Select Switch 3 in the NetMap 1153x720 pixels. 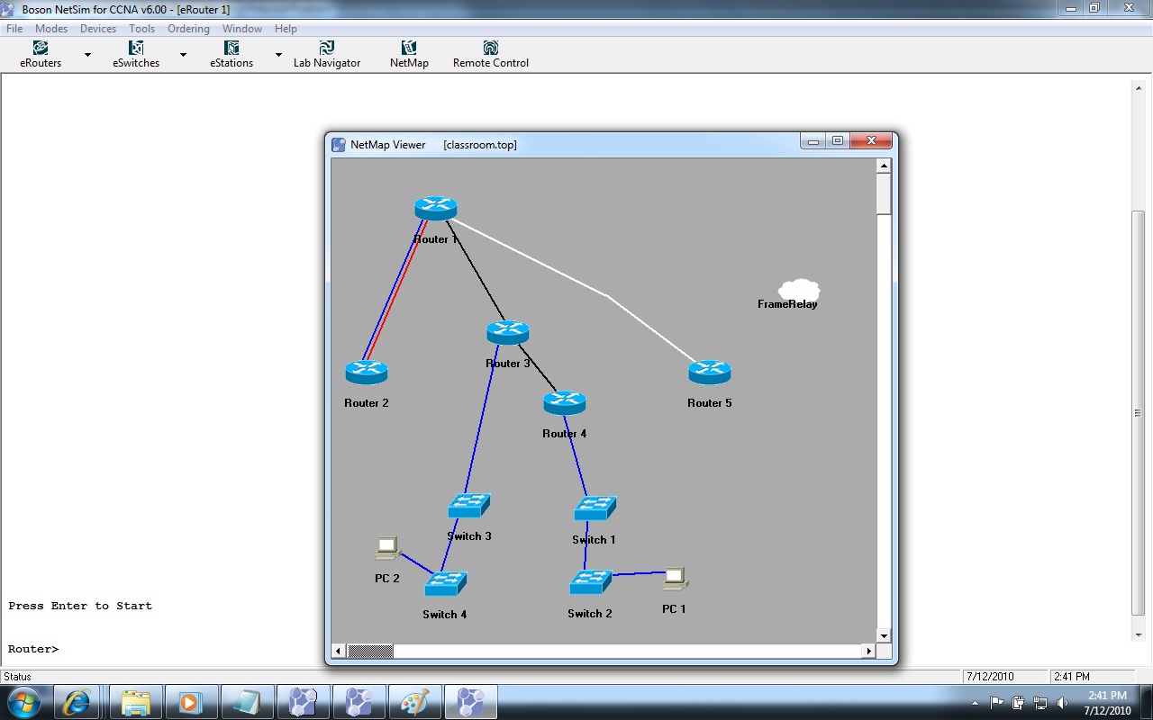pyautogui.click(x=469, y=506)
